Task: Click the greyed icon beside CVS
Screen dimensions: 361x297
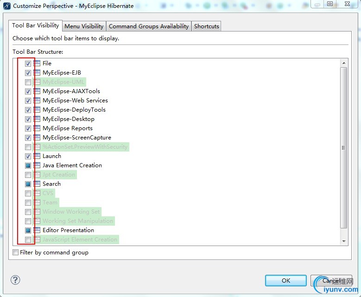Action: tap(37, 193)
